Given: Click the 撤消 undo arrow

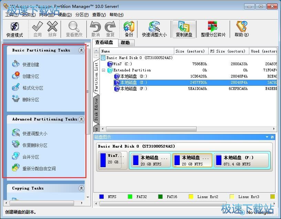Looking at the screenshot, I should [95, 29].
